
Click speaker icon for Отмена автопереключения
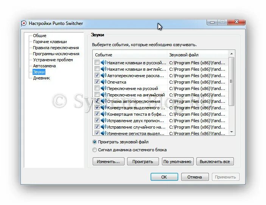tap(103, 101)
